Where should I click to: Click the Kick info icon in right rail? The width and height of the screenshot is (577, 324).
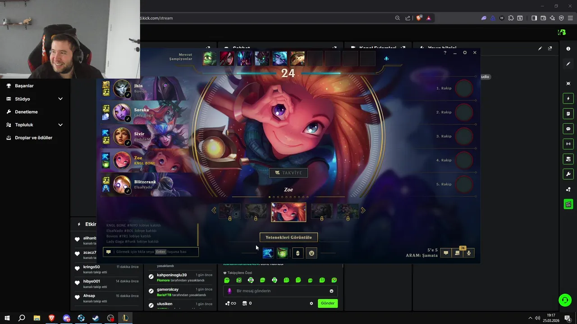[568, 49]
